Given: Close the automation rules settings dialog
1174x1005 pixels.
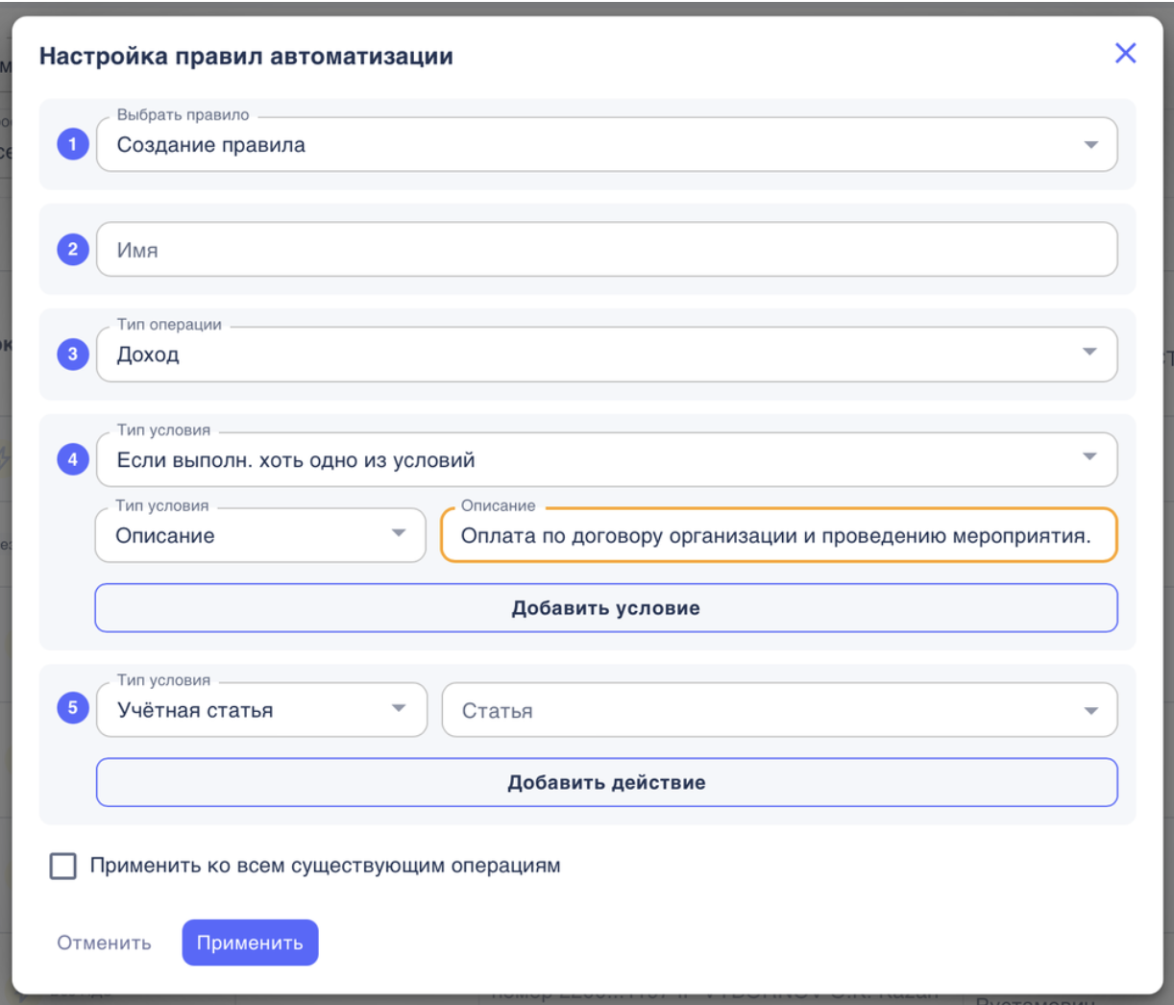Looking at the screenshot, I should tap(1124, 53).
